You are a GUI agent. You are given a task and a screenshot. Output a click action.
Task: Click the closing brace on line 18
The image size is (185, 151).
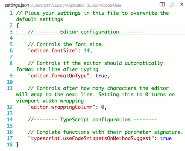tap(17, 145)
